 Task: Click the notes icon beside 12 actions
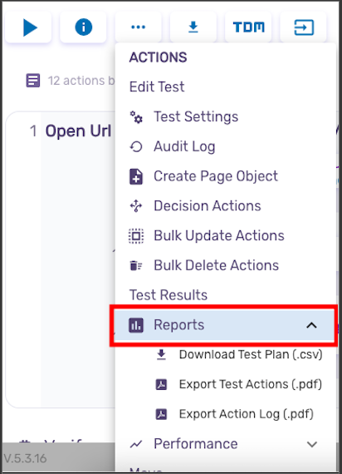coord(33,81)
